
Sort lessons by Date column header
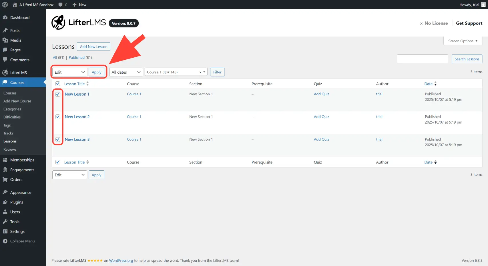(428, 84)
